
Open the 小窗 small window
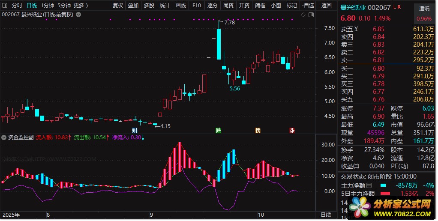[x=276, y=5]
